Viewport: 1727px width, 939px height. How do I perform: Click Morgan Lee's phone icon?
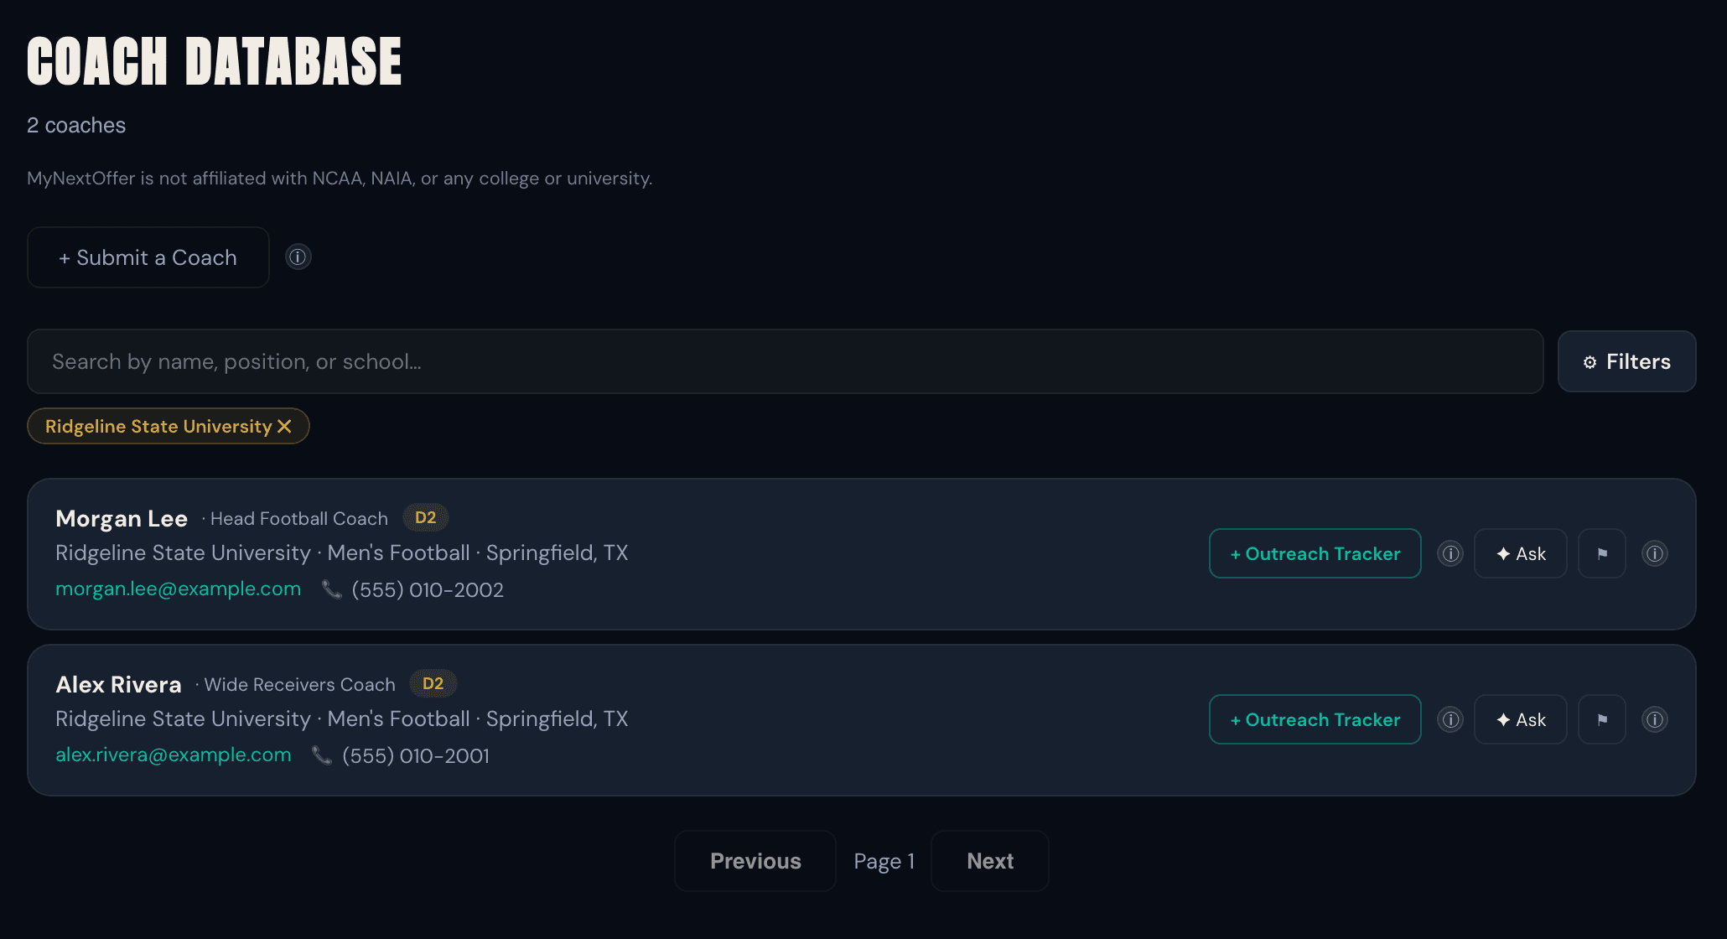(x=332, y=589)
